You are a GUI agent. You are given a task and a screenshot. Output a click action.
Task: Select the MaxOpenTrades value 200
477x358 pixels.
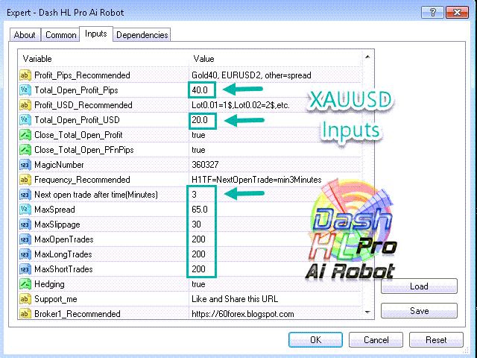click(198, 239)
